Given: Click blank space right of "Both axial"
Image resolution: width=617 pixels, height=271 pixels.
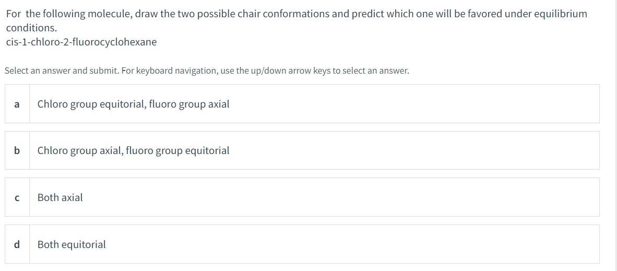Looking at the screenshot, I should 339,197.
